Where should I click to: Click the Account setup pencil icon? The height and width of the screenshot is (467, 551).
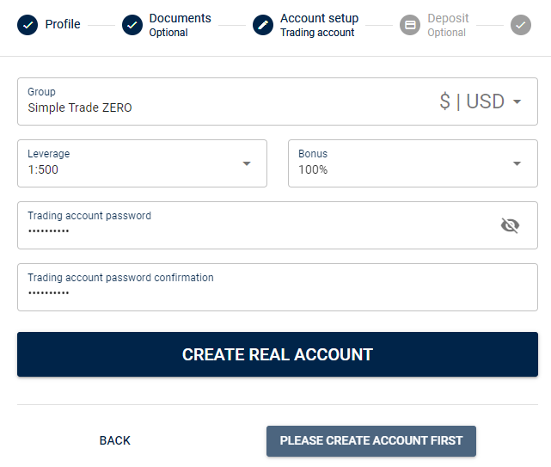click(x=263, y=25)
